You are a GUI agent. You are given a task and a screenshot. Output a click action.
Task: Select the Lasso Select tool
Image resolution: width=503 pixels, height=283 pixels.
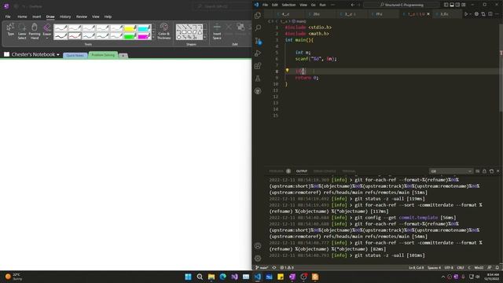click(x=22, y=31)
